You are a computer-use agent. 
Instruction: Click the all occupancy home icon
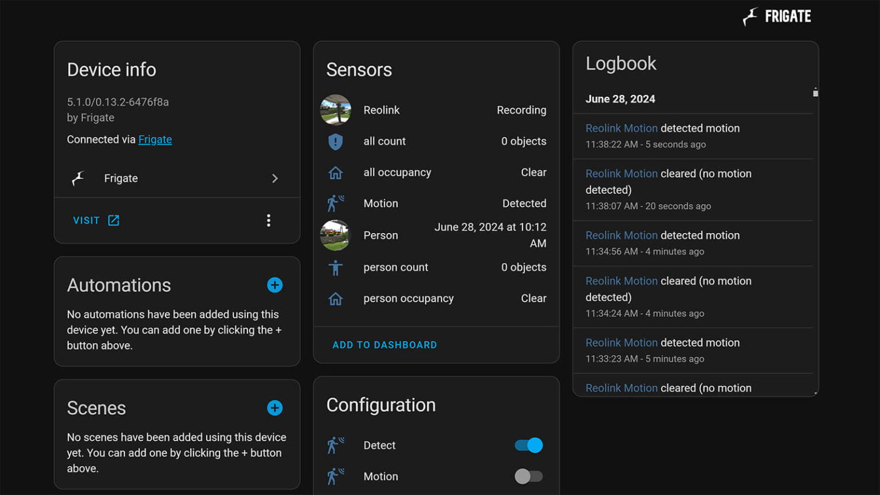336,172
